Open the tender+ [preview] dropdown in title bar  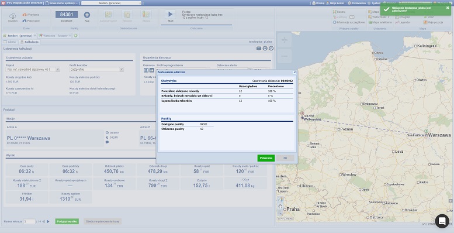(111, 3)
